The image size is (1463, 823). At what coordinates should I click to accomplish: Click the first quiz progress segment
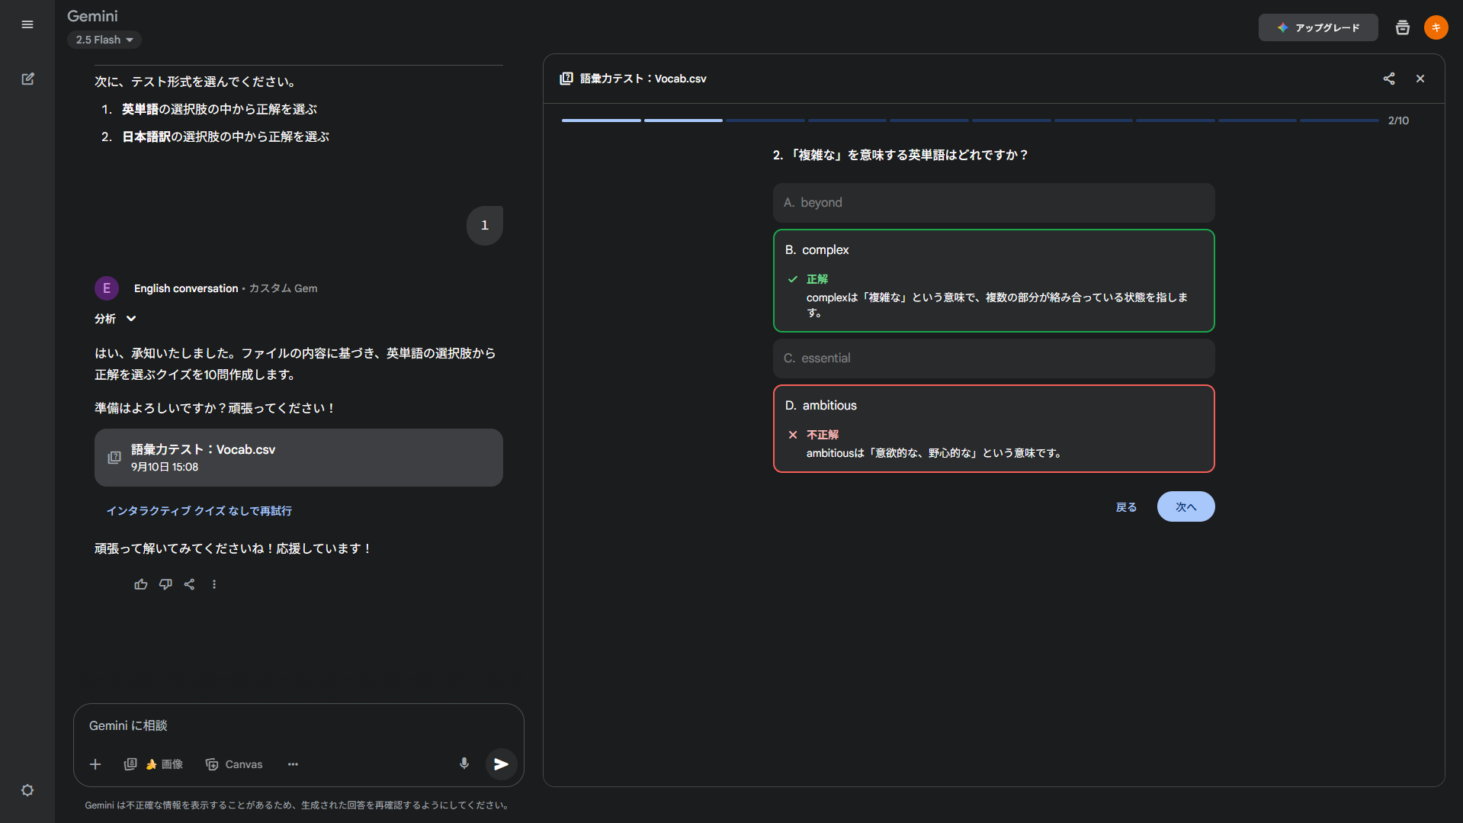coord(602,121)
